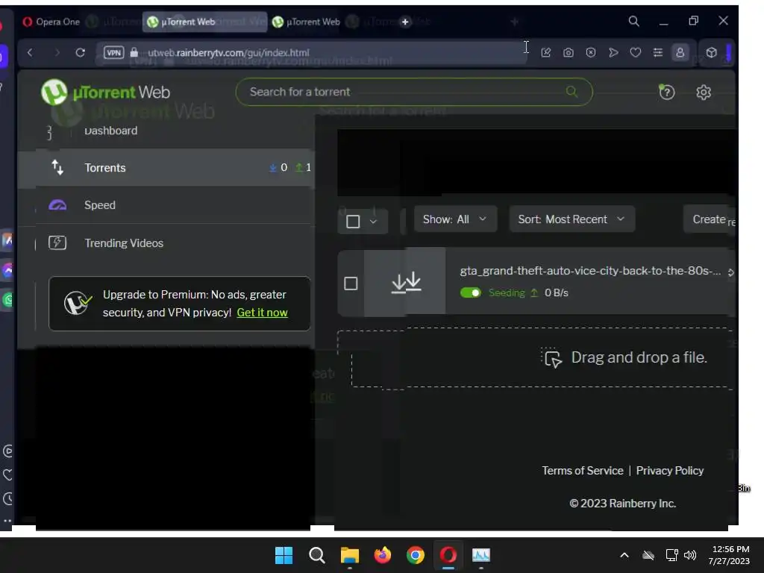Click the Search for a torrent field

414,92
